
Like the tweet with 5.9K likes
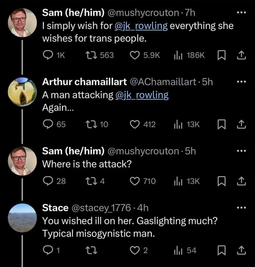(x=135, y=55)
